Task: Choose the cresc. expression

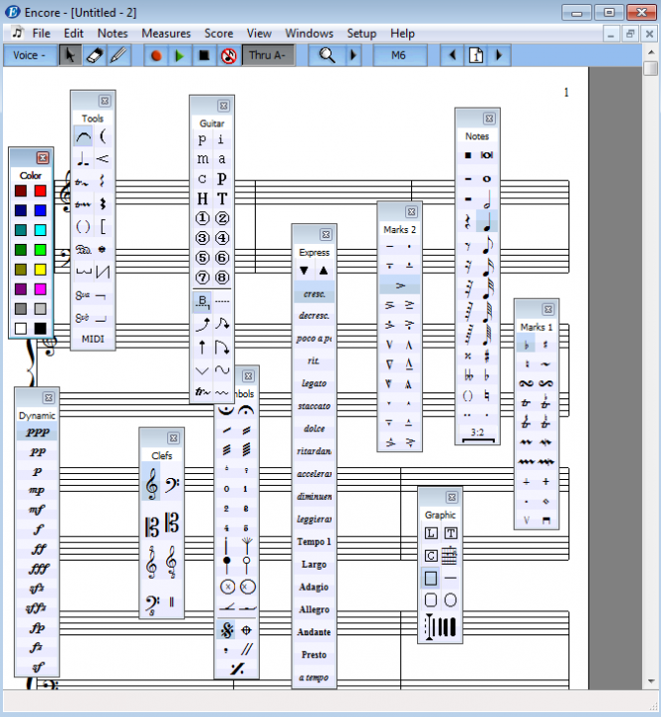Action: [x=314, y=294]
